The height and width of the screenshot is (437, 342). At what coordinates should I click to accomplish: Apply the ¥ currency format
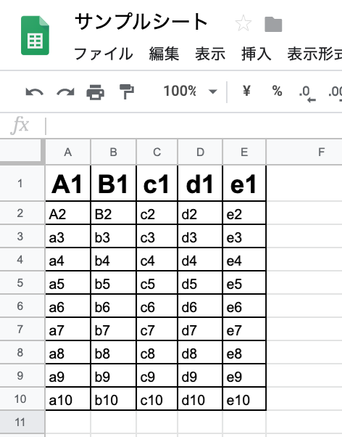tap(246, 91)
